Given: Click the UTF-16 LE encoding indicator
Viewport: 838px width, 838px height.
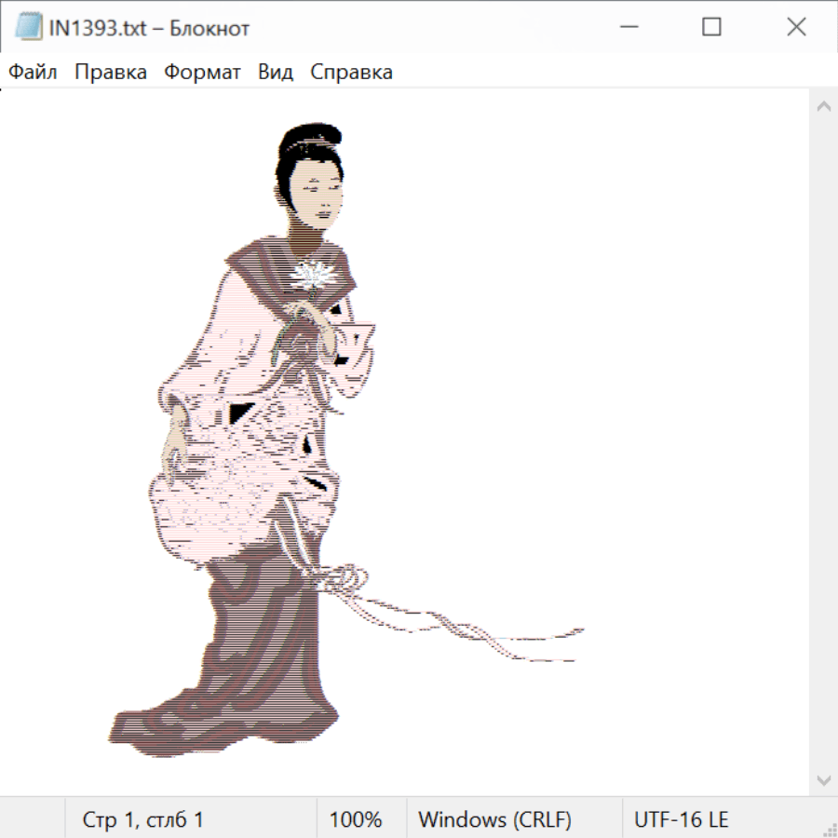Looking at the screenshot, I should 681,819.
